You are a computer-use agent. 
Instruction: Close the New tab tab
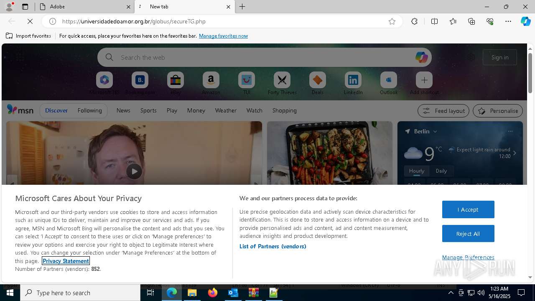[228, 7]
